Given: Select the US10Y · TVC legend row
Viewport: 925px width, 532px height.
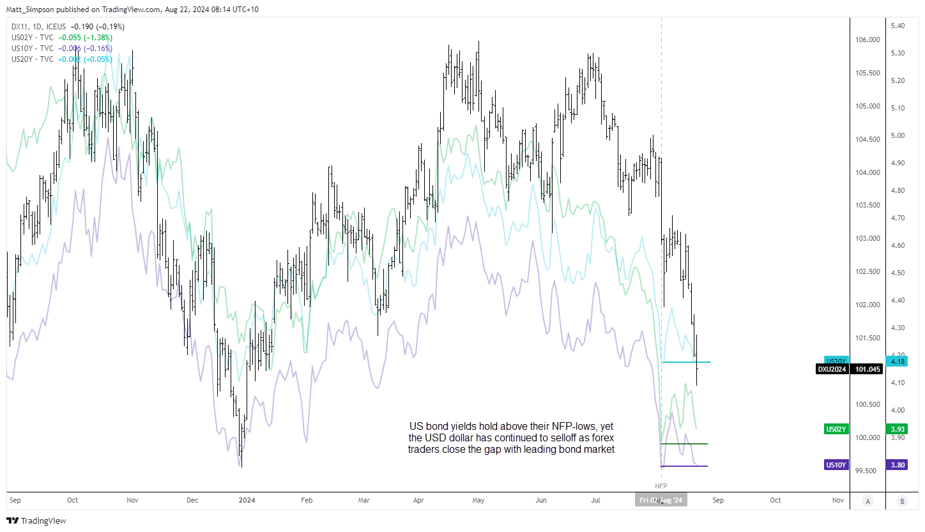Looking at the screenshot, I should (62, 49).
